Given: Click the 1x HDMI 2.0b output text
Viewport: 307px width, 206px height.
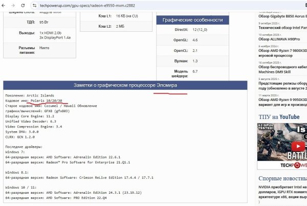Looking at the screenshot, I should pyautogui.click(x=50, y=33).
